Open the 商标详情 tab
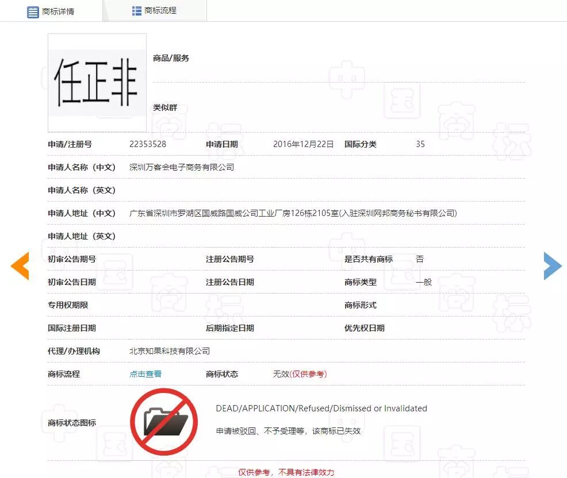The height and width of the screenshot is (478, 567). click(51, 11)
